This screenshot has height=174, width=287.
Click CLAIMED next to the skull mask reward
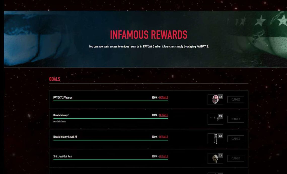click(235, 158)
